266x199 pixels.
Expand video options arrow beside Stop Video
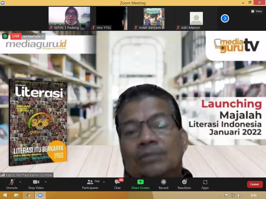pos(46,182)
